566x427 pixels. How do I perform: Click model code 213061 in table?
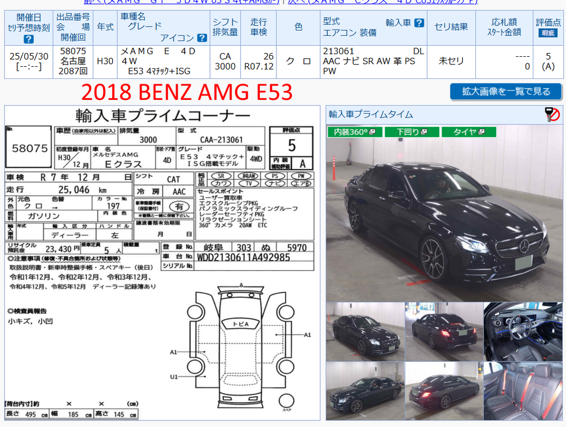click(338, 51)
